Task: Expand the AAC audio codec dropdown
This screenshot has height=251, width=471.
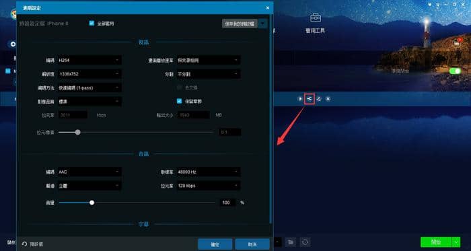Action: (x=89, y=172)
